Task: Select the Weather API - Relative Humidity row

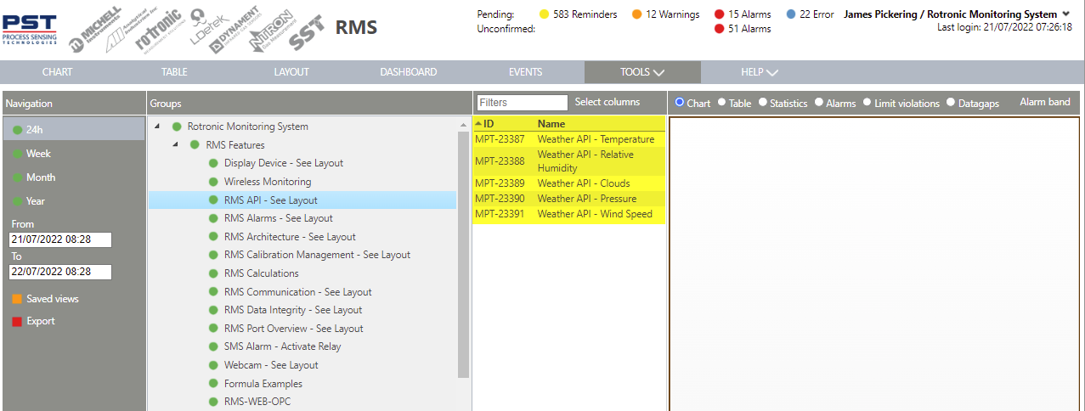Action: [569, 161]
